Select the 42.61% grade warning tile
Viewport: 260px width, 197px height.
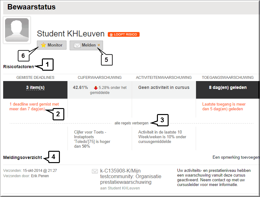[x=80, y=87]
